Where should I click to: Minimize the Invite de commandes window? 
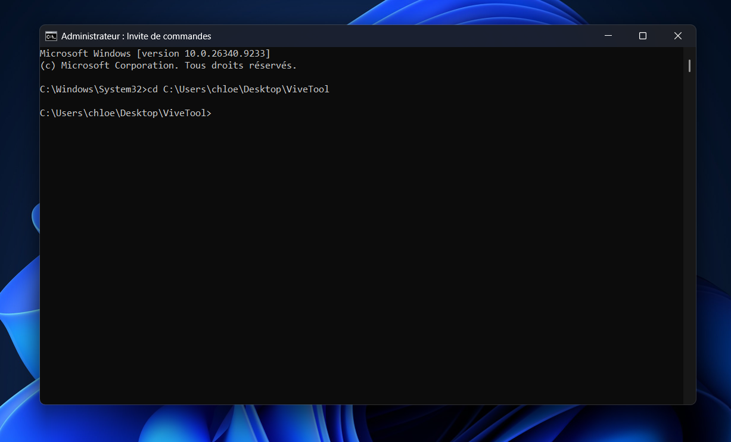[x=608, y=36]
